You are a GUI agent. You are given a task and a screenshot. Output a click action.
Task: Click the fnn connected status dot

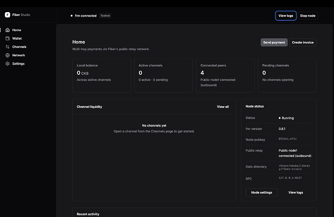72,15
